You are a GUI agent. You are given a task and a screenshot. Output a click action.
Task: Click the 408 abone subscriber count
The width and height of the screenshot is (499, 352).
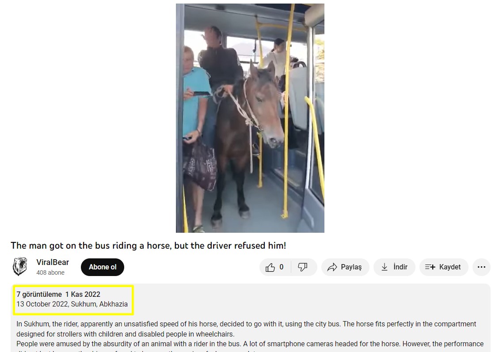pos(50,273)
